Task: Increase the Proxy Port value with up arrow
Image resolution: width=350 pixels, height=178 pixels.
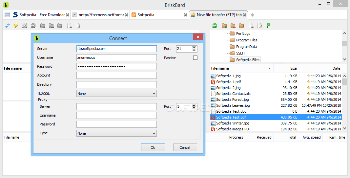Action: coord(194,105)
